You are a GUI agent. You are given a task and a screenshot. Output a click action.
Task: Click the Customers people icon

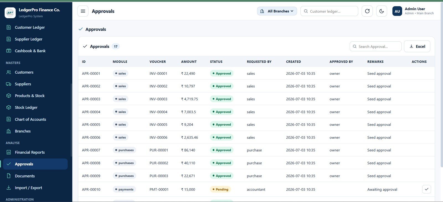pyautogui.click(x=9, y=72)
